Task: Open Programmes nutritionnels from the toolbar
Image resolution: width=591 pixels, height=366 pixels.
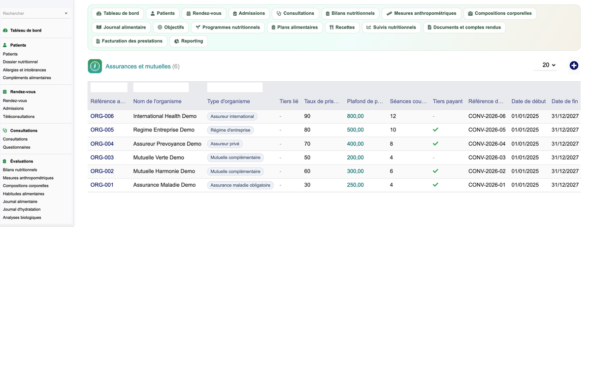Action: [x=228, y=27]
